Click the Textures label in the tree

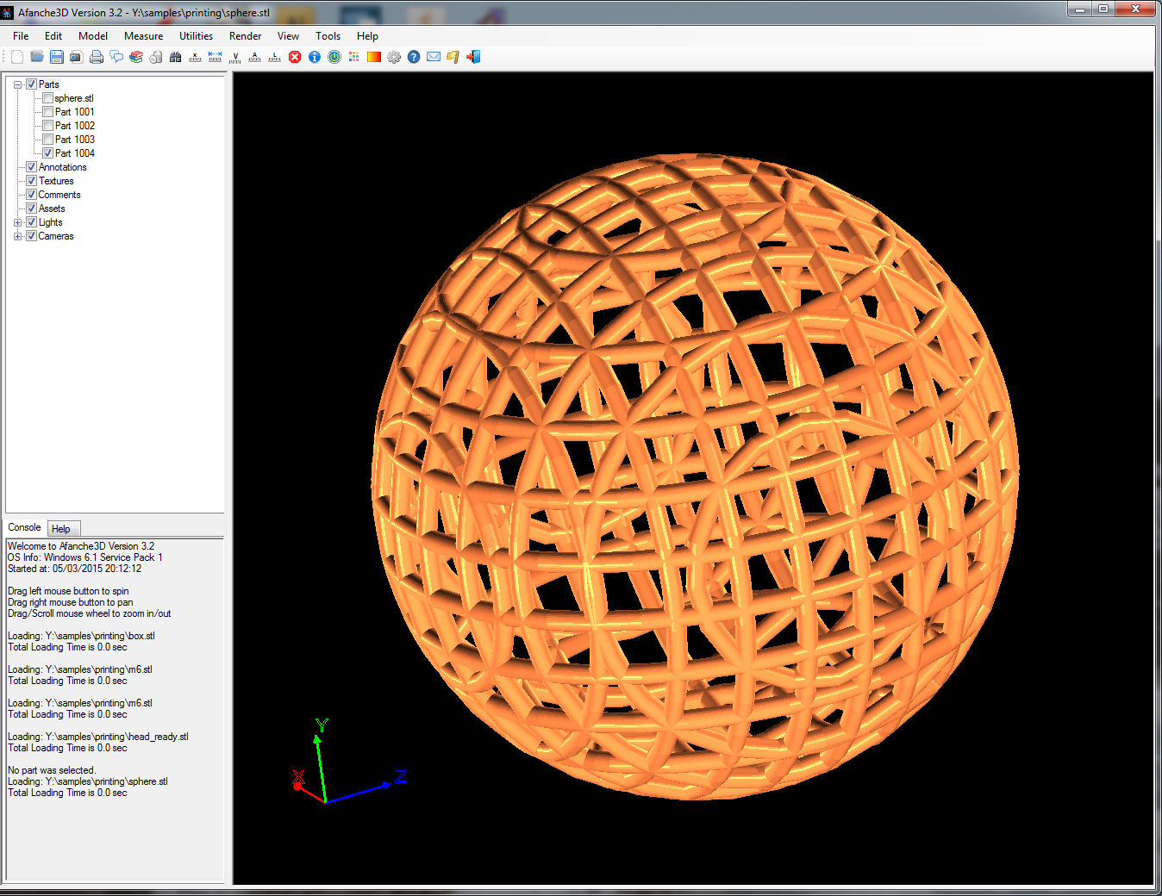(x=56, y=181)
